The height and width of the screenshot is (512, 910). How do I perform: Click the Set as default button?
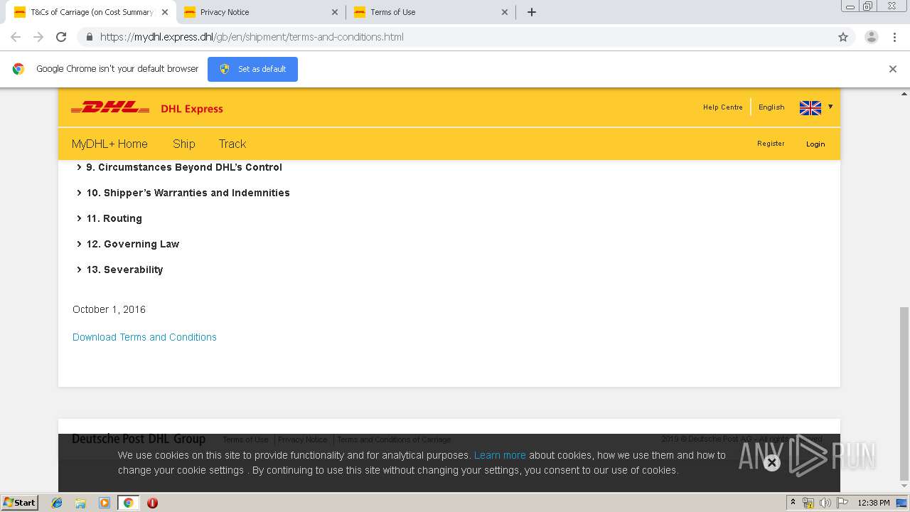(x=252, y=69)
